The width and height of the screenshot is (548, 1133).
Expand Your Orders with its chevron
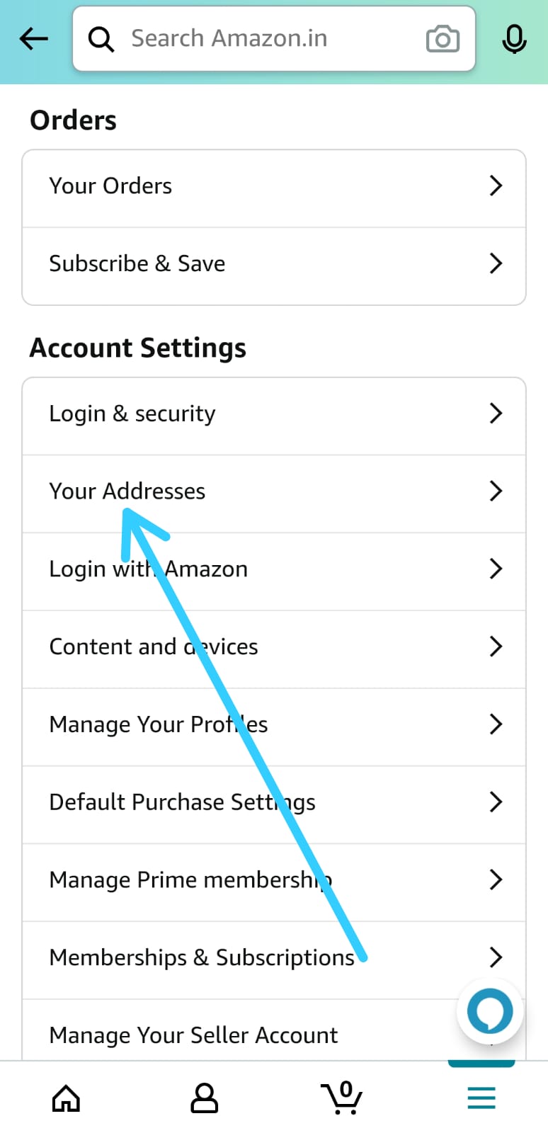point(496,186)
